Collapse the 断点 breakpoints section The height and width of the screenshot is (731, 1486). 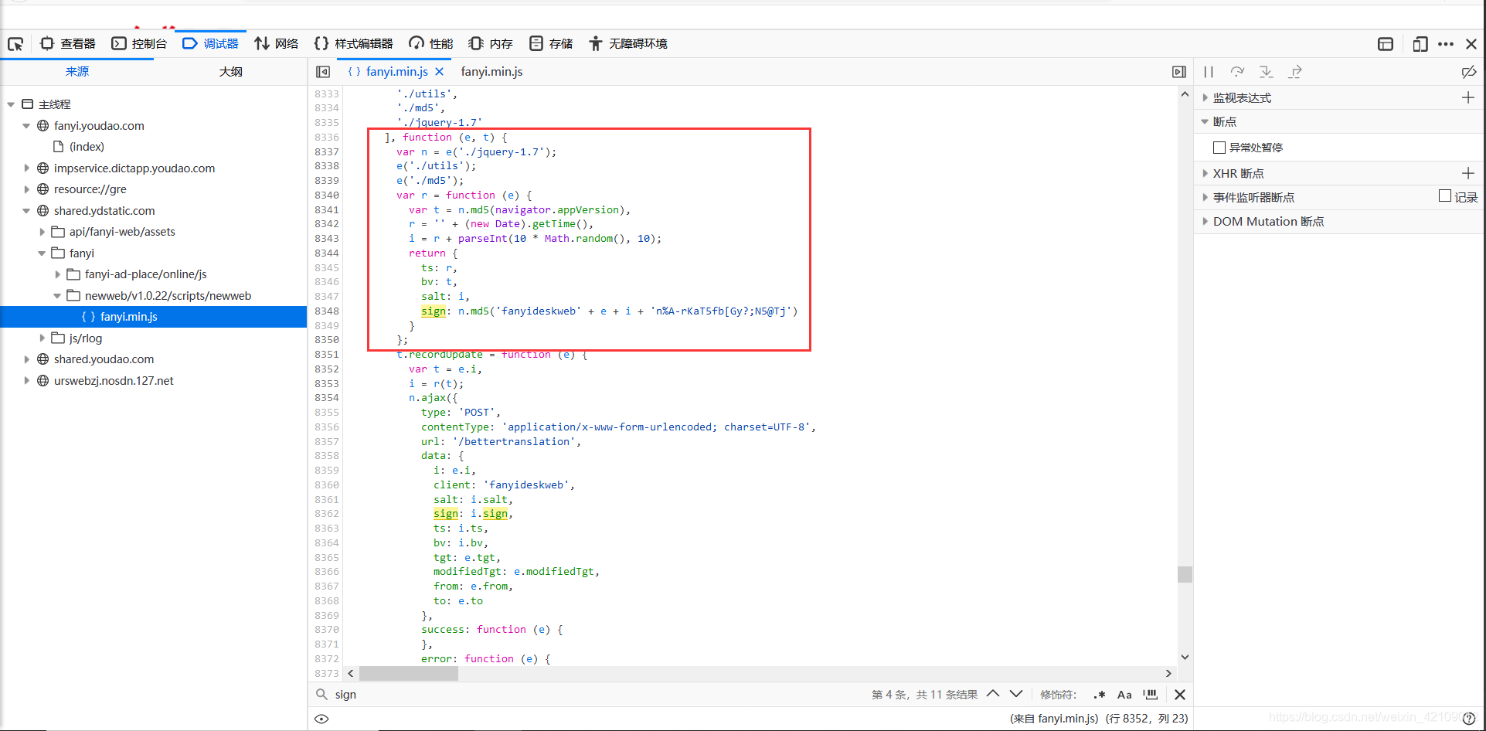tap(1205, 122)
